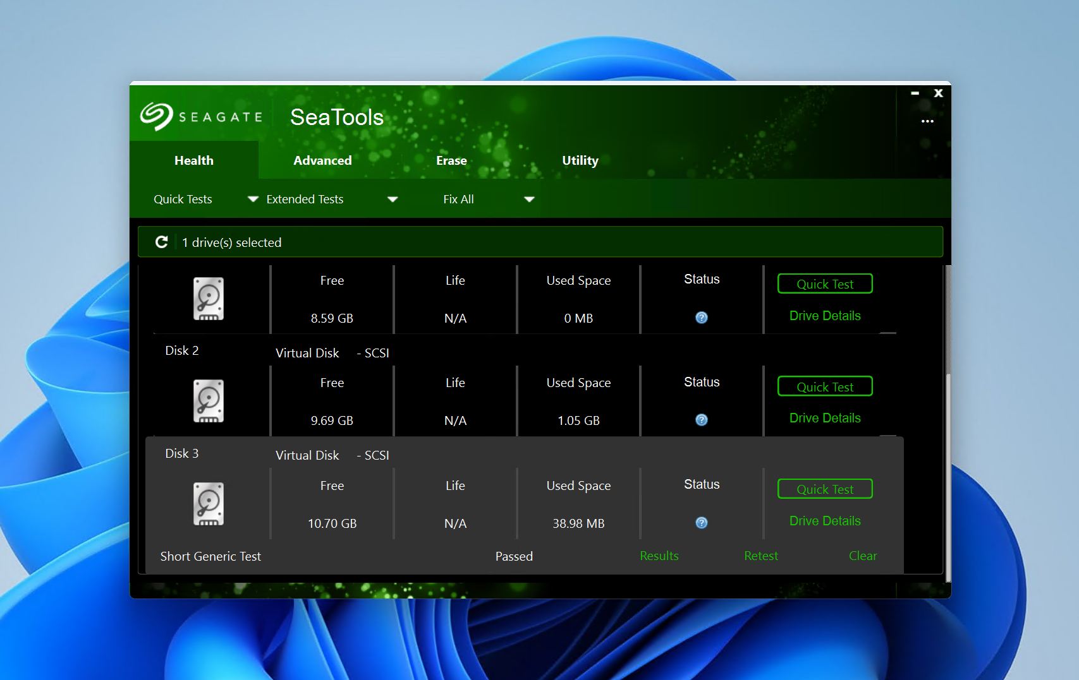Image resolution: width=1079 pixels, height=680 pixels.
Task: Open Drive Details for Disk 3
Action: coord(825,521)
